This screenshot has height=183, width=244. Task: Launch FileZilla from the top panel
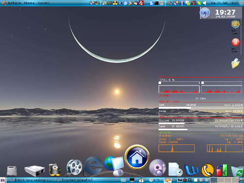tap(141, 3)
